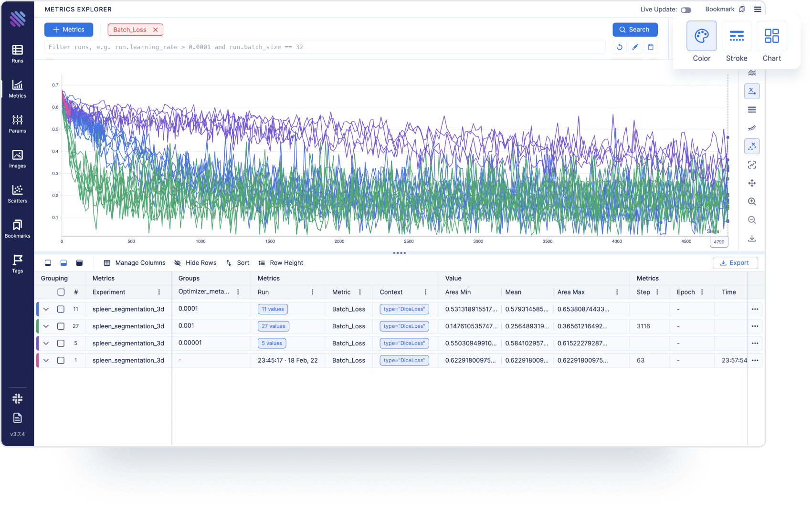Expand the group with 27 values
The width and height of the screenshot is (812, 511).
click(x=46, y=326)
